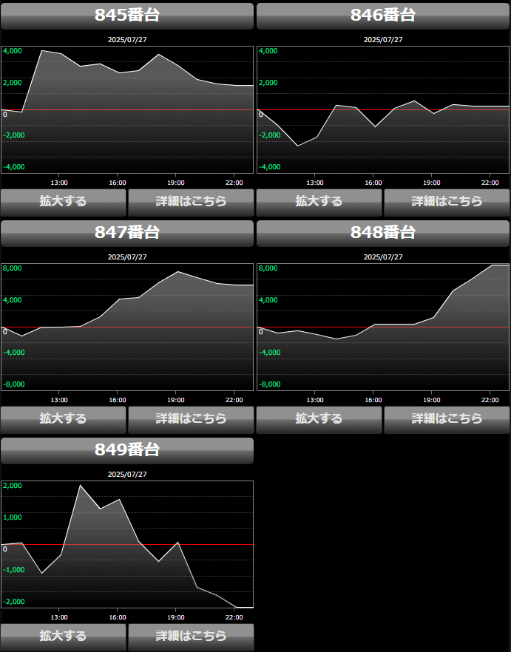Click the -8,000 axis label on 848番台 graph
This screenshot has height=652, width=511.
(x=270, y=384)
